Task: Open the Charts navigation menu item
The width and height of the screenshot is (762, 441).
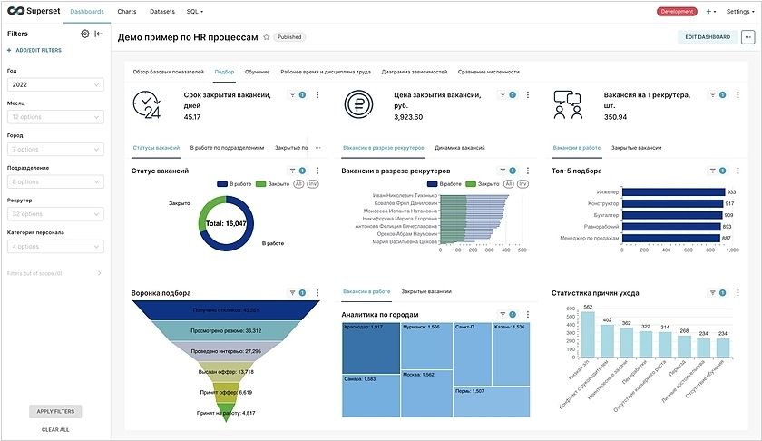Action: click(x=127, y=12)
